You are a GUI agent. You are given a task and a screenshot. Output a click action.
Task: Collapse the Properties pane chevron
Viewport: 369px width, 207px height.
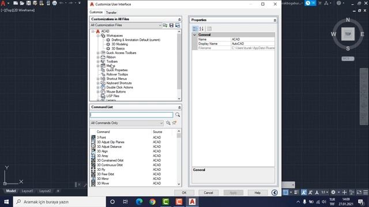click(x=274, y=21)
